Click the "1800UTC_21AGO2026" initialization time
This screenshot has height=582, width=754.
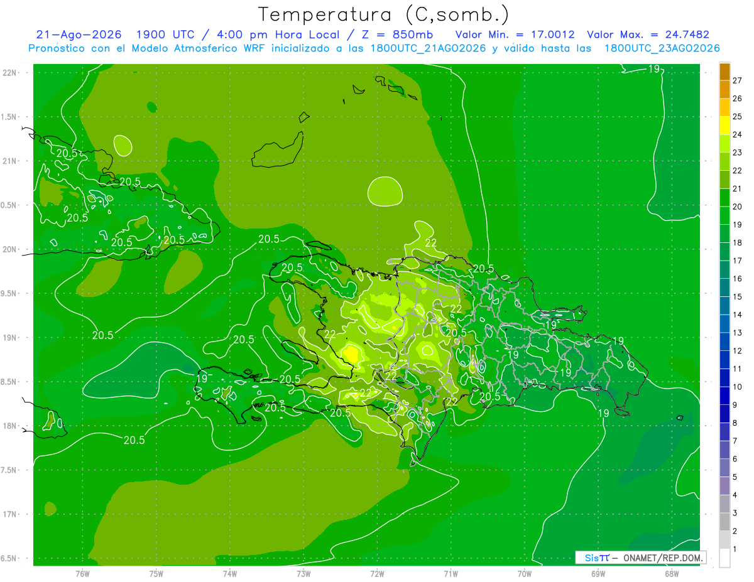429,48
